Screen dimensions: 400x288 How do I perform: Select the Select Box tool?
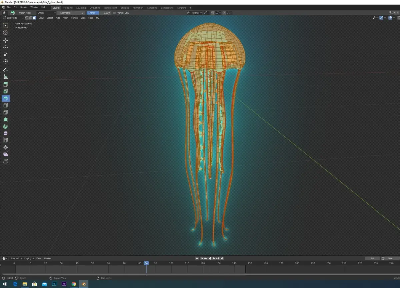coord(6,25)
